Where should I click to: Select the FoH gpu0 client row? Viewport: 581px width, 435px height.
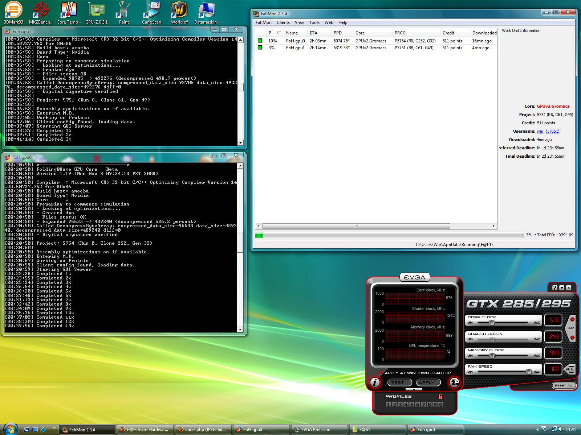pyautogui.click(x=376, y=41)
